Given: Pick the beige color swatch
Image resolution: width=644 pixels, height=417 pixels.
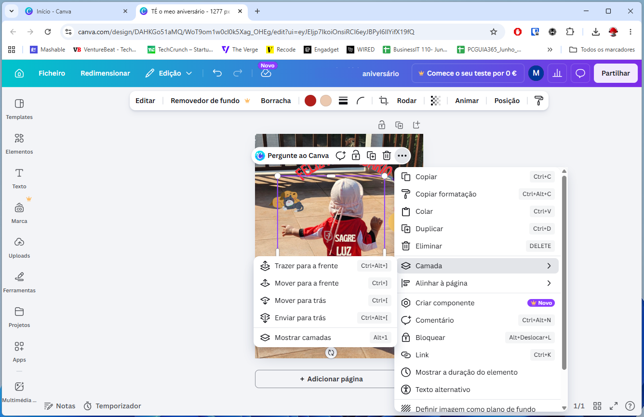Looking at the screenshot, I should pos(326,101).
